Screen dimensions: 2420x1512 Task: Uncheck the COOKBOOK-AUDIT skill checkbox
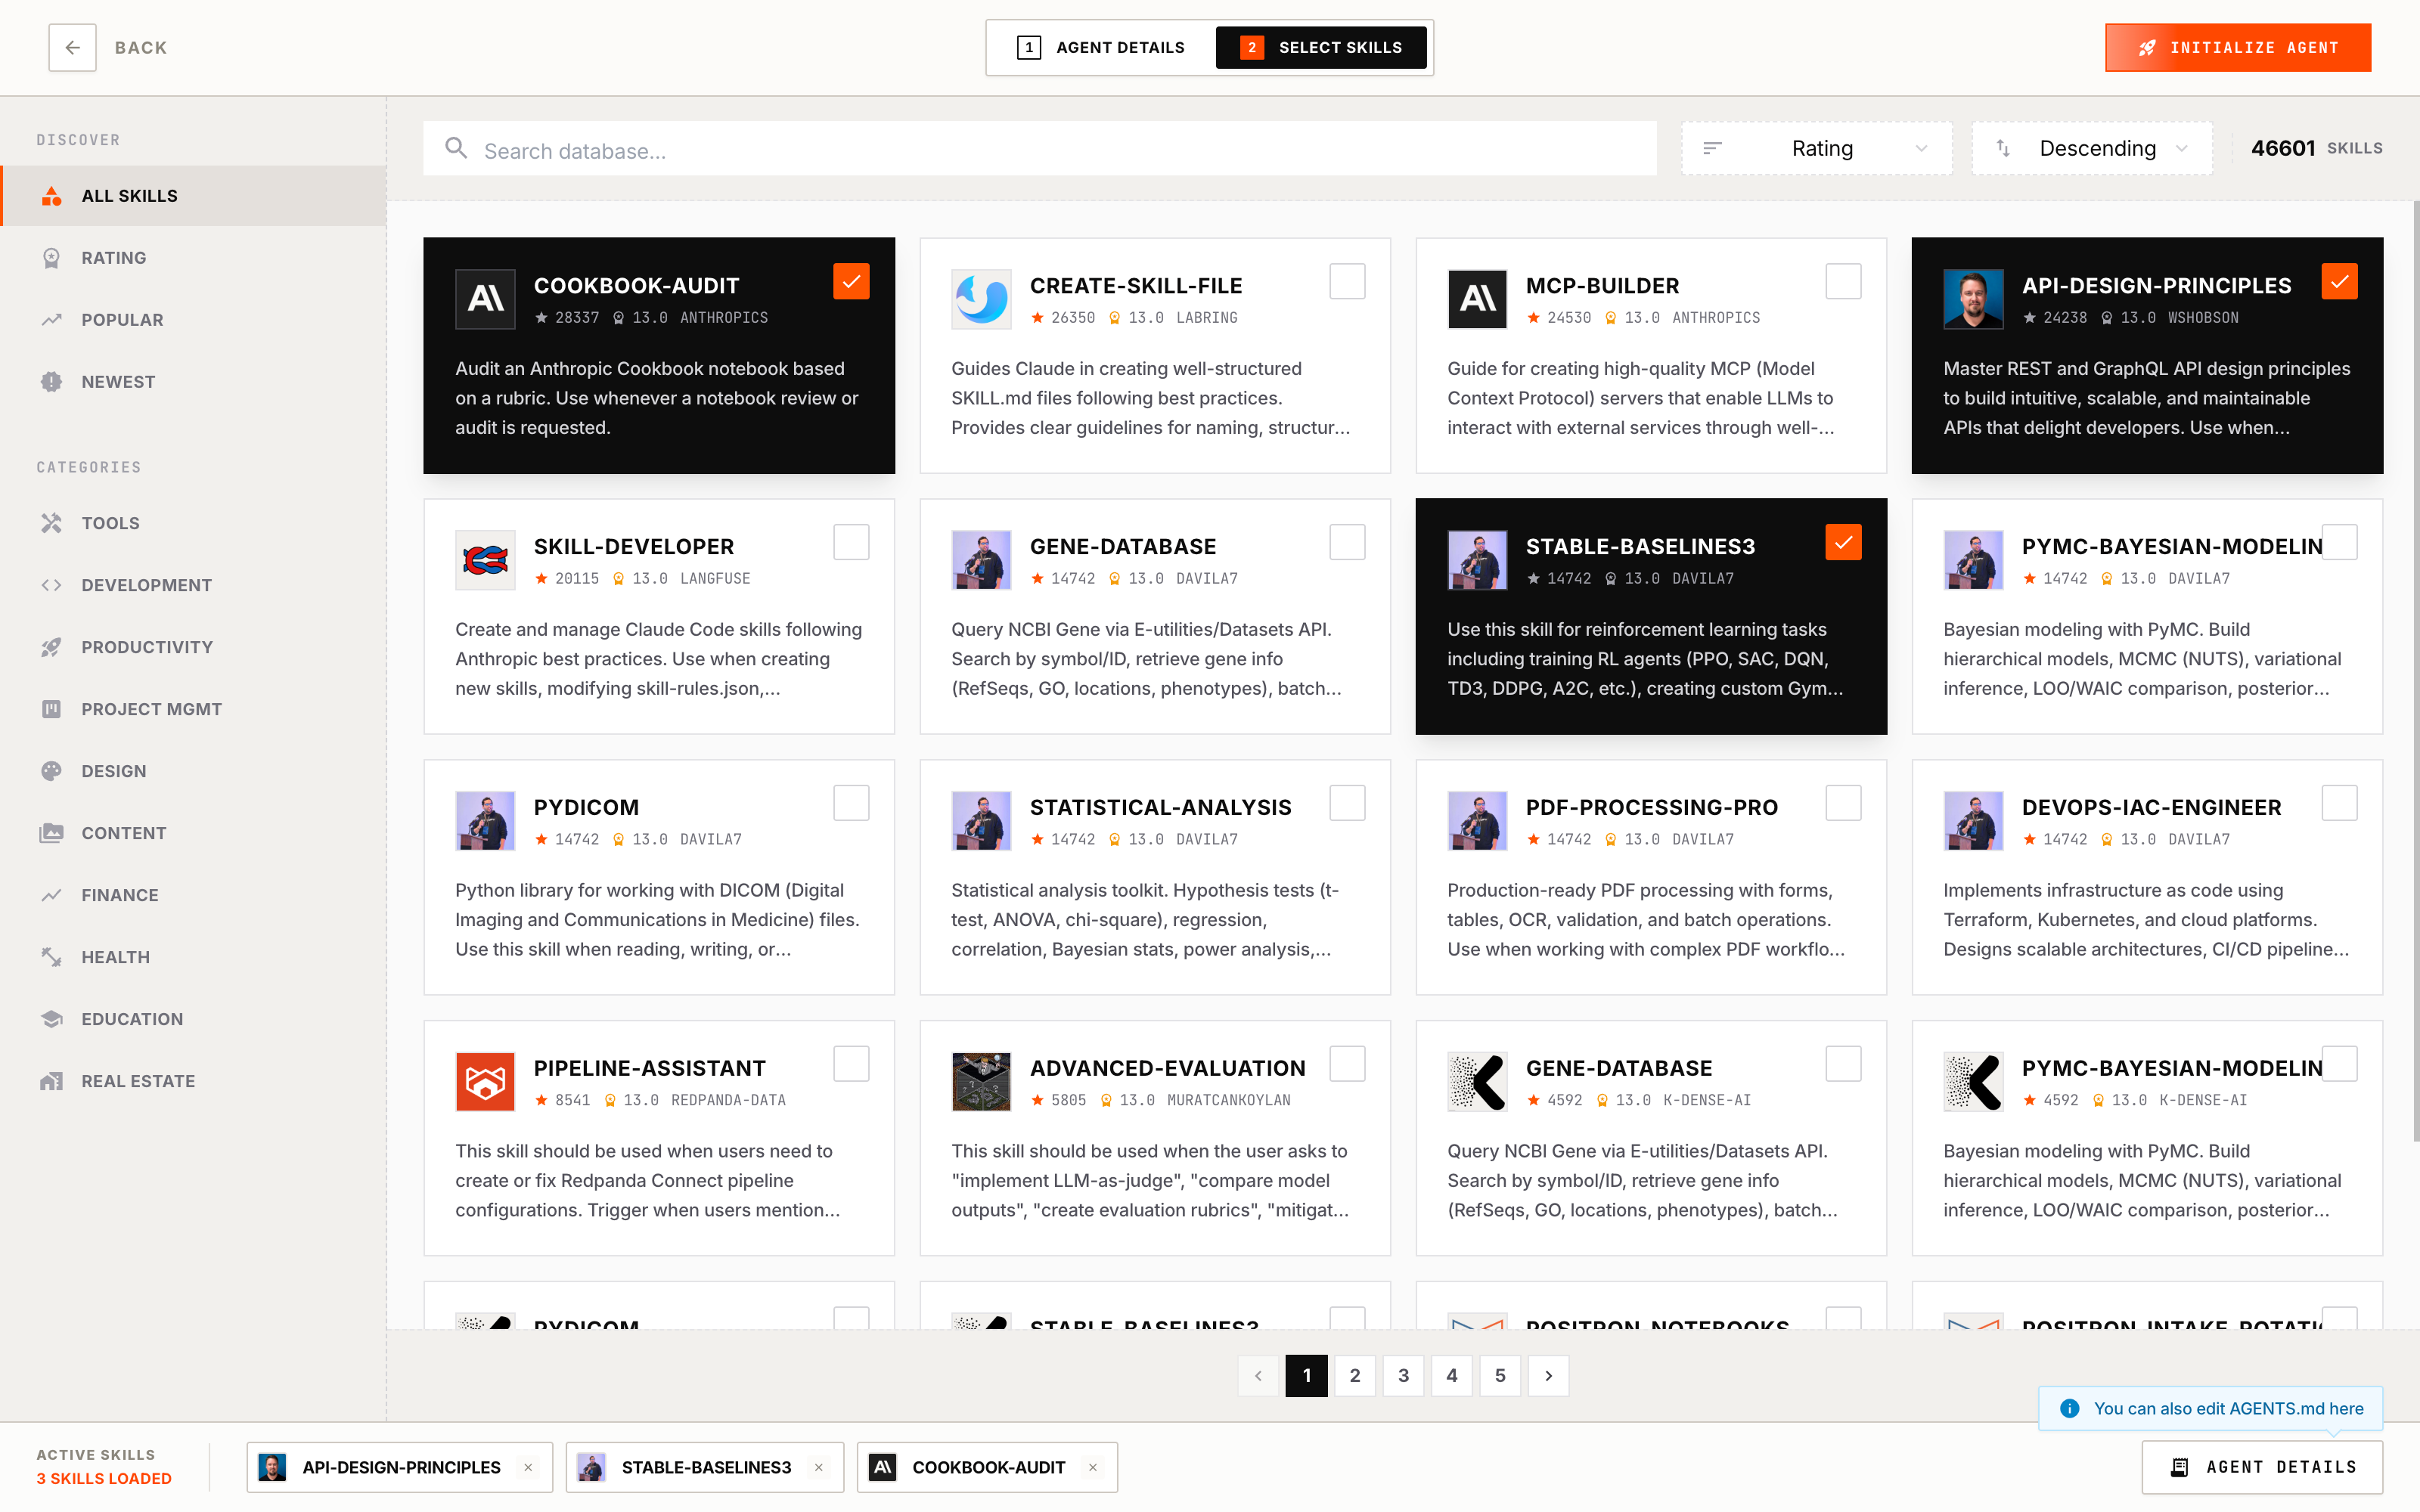[x=851, y=282]
